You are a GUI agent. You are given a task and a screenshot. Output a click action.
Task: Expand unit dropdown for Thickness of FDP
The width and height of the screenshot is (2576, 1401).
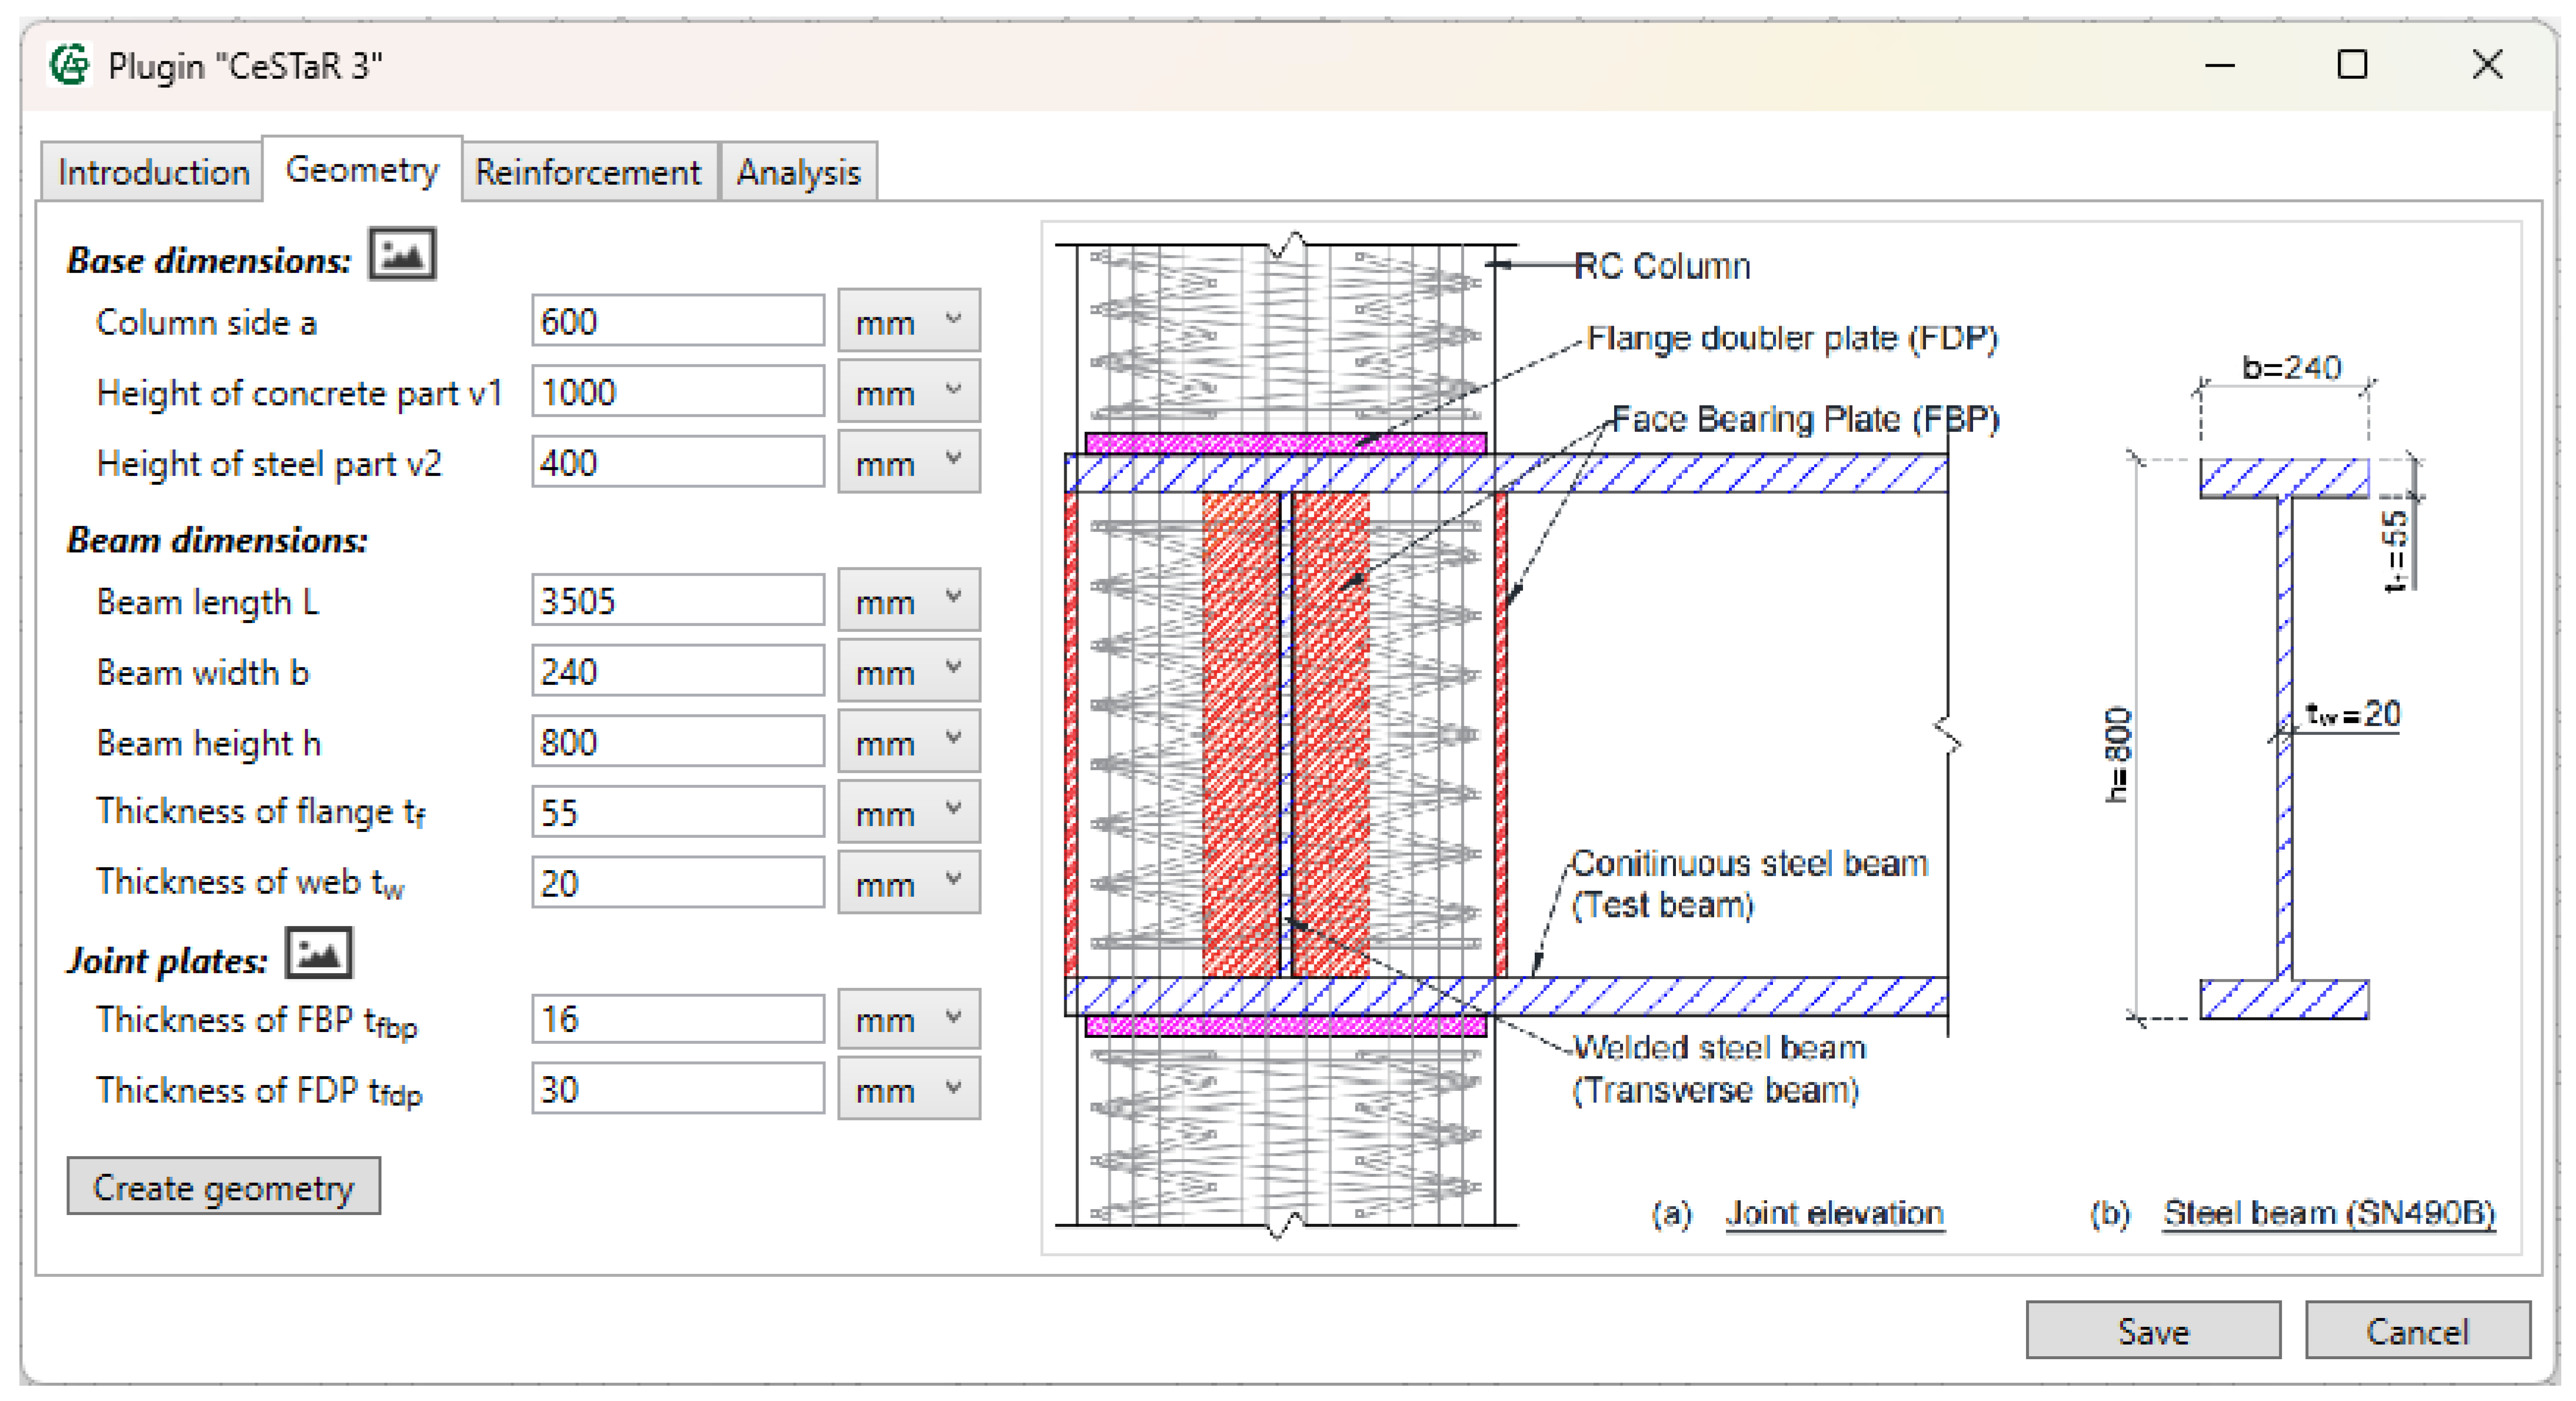pos(908,1089)
